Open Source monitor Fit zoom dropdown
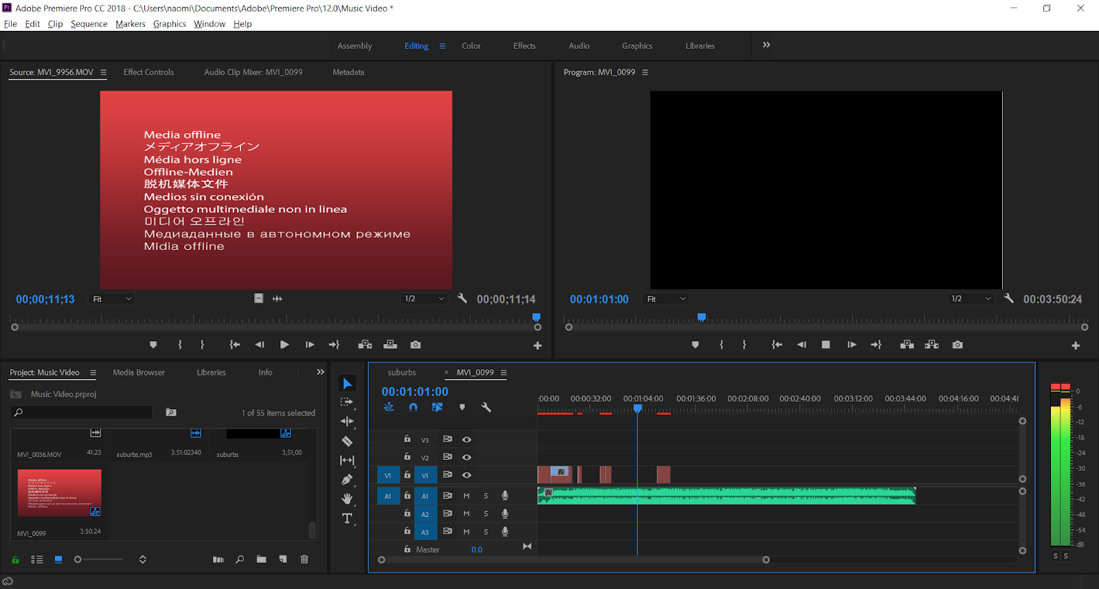The width and height of the screenshot is (1099, 589). 112,299
